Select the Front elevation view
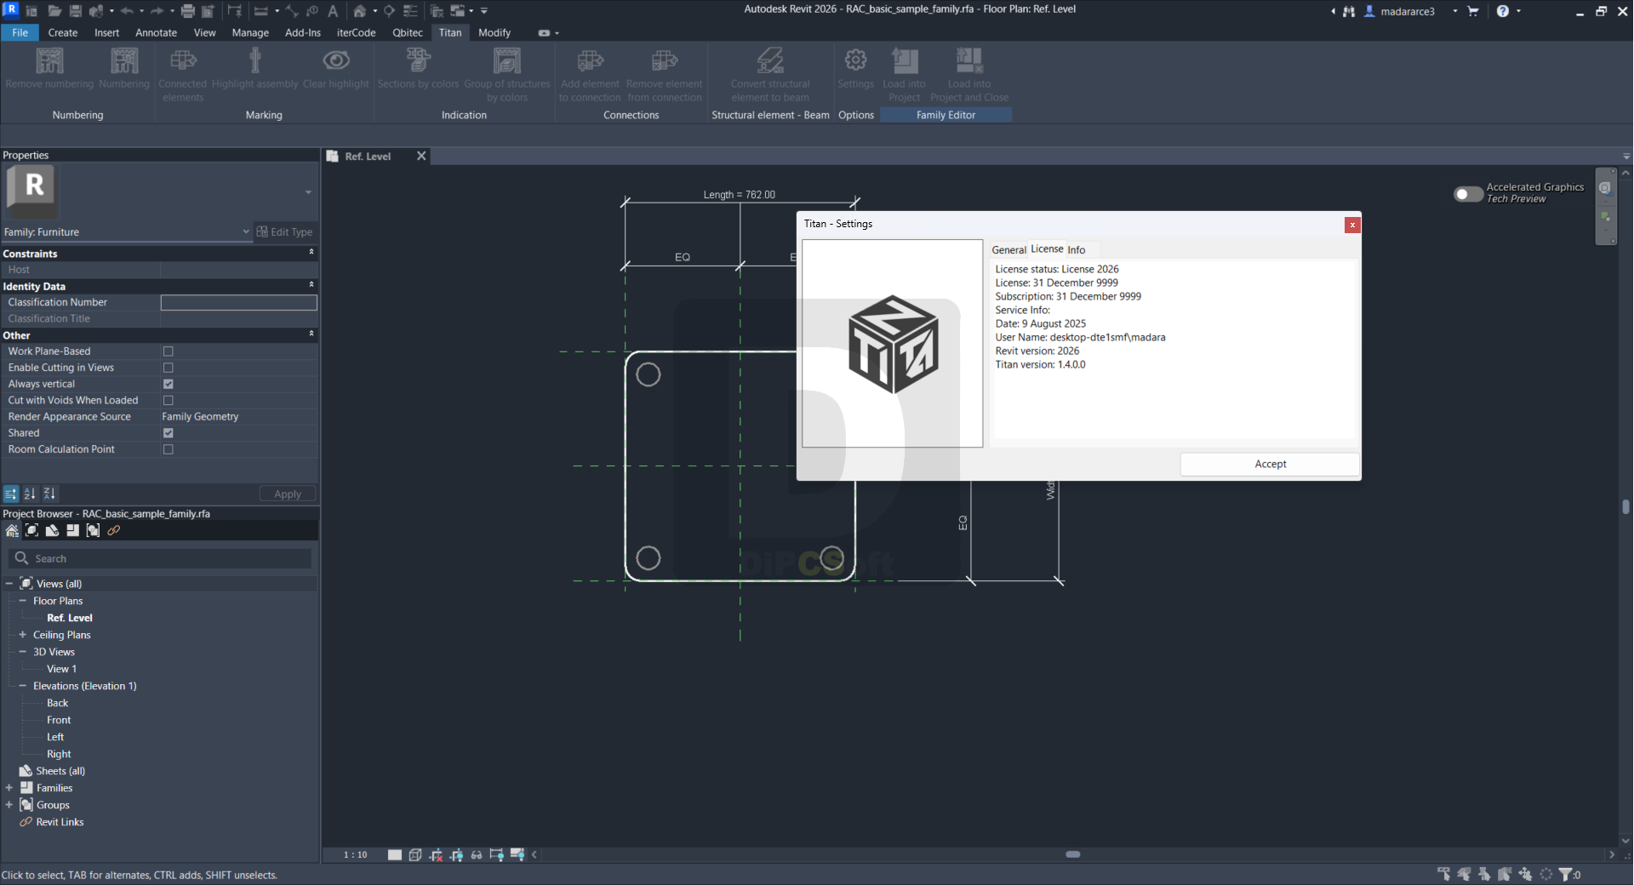The width and height of the screenshot is (1634, 885). point(59,720)
